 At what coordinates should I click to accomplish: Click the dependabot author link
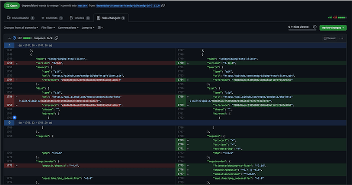tap(29, 6)
